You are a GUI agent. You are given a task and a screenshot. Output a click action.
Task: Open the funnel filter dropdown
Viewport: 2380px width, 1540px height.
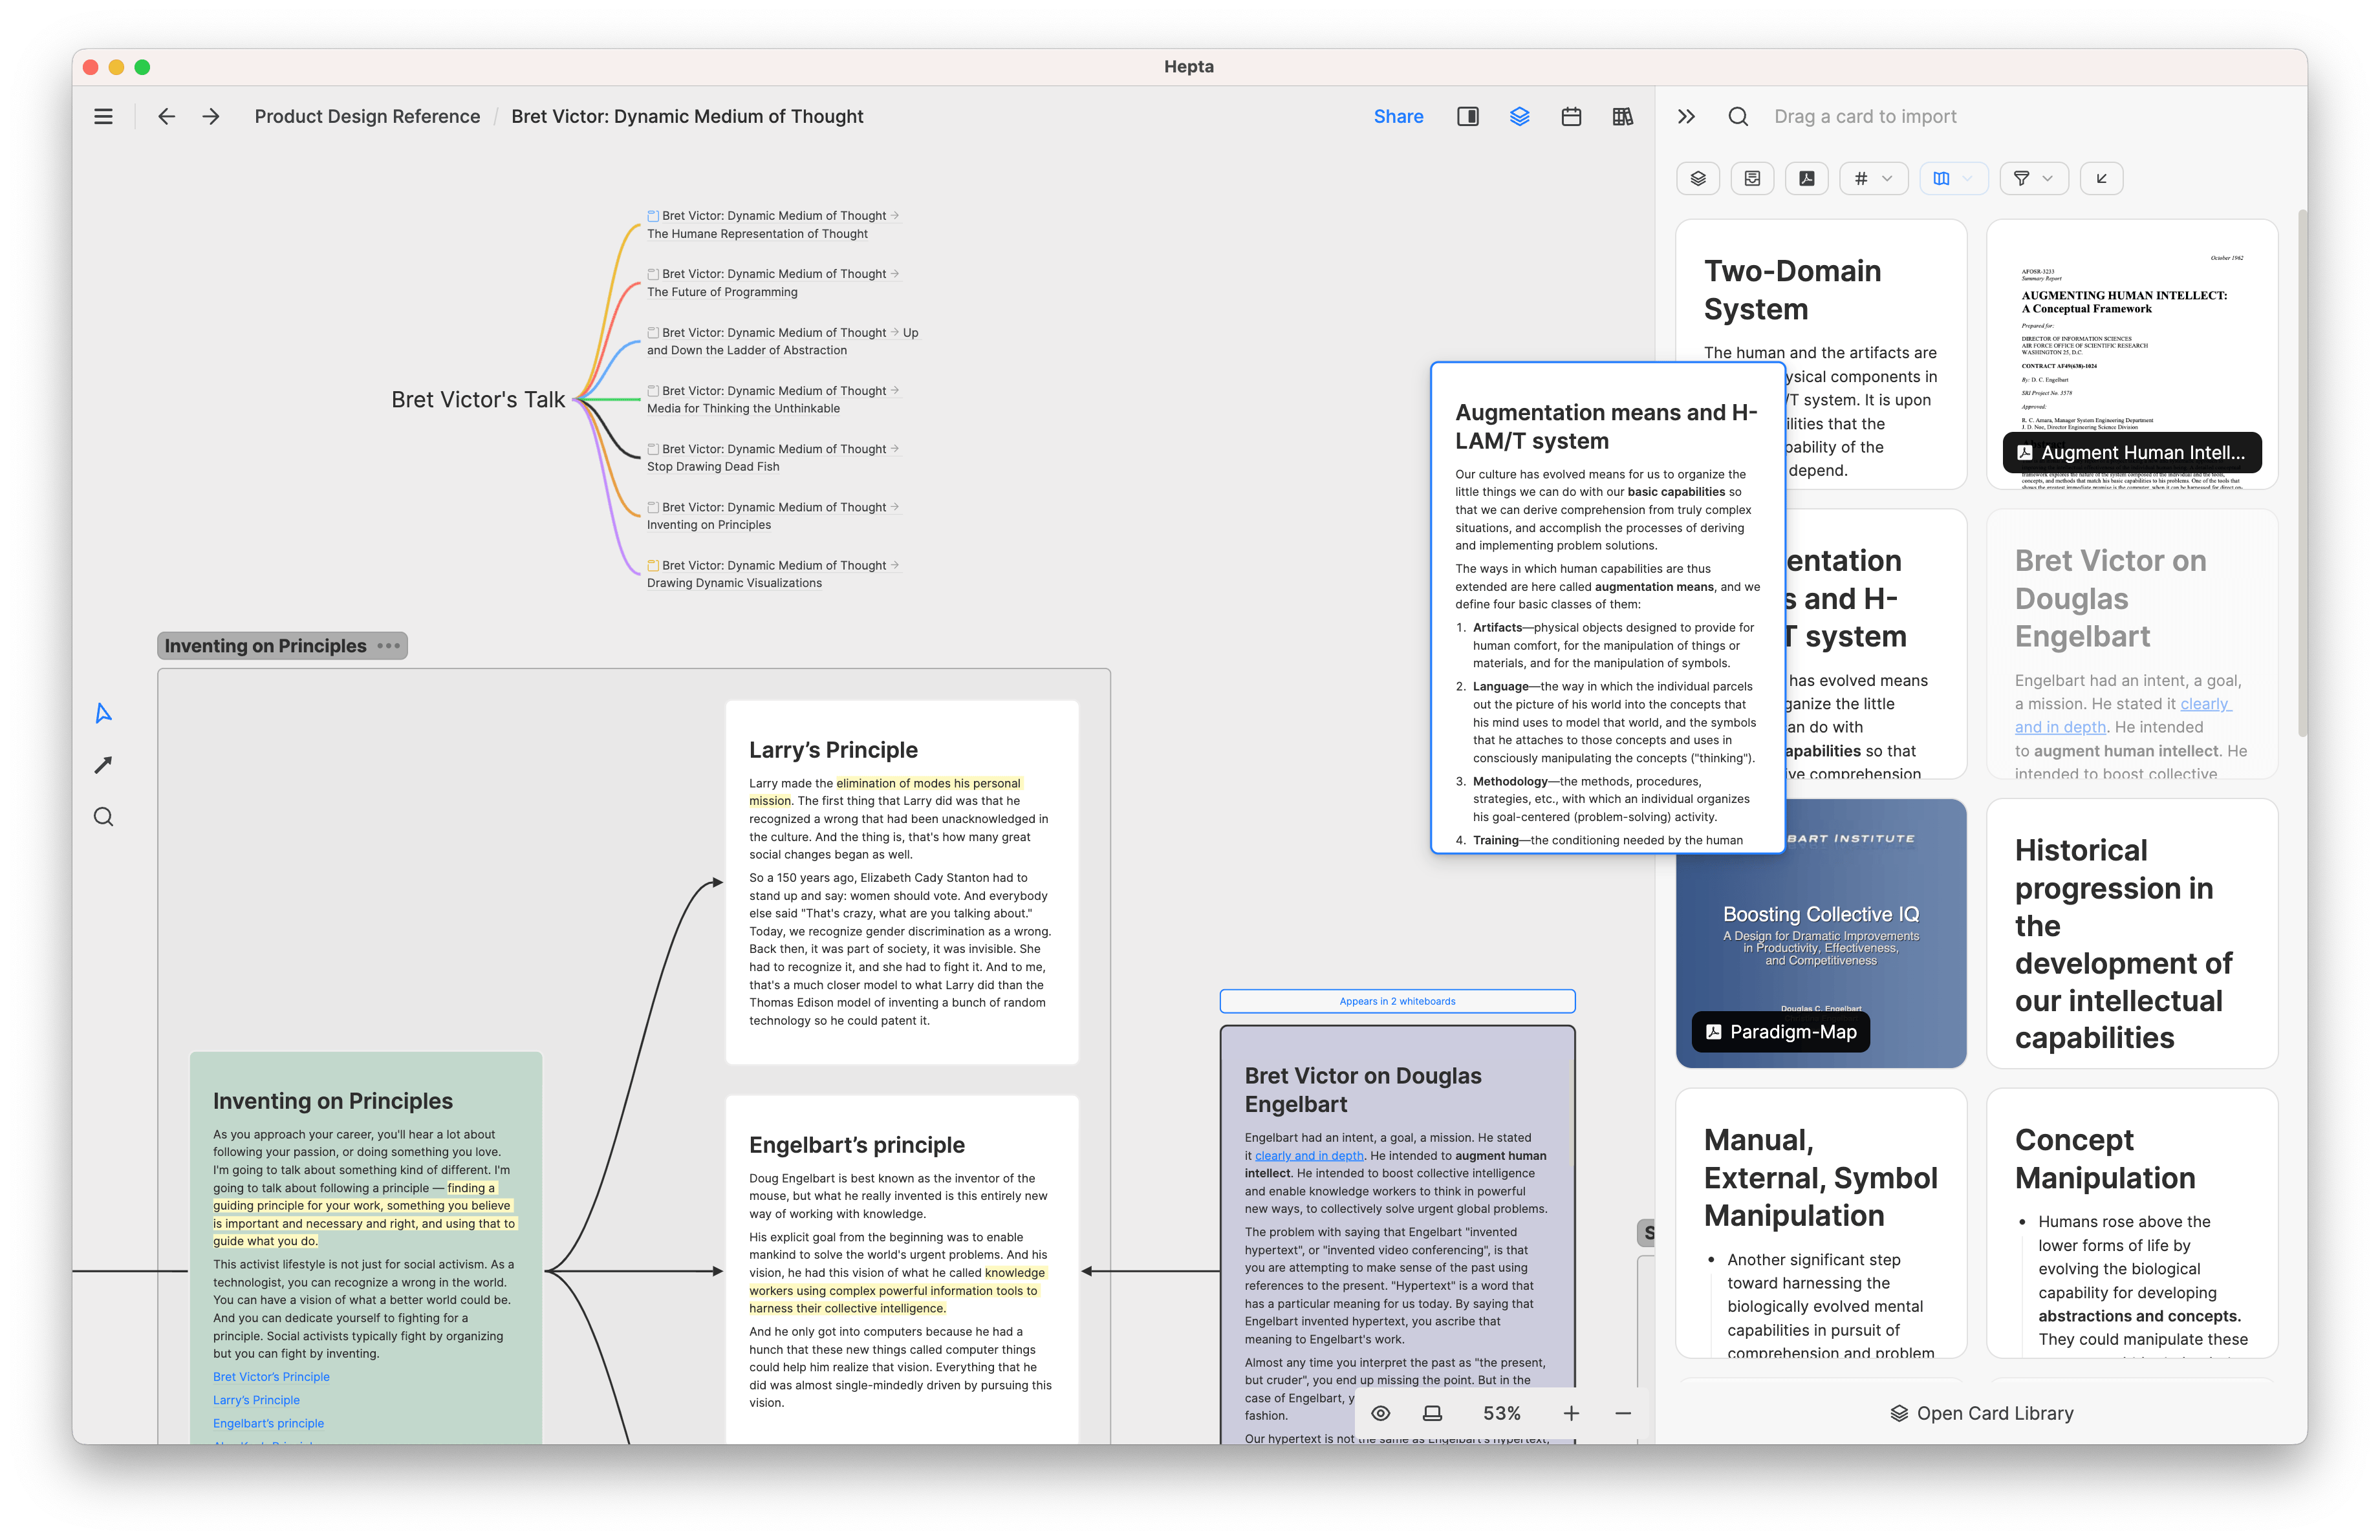(2033, 178)
